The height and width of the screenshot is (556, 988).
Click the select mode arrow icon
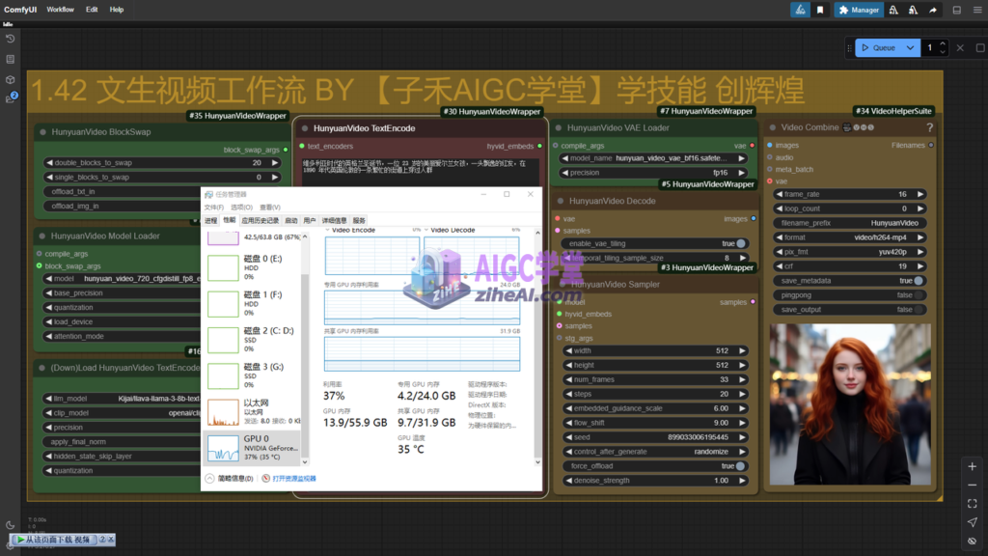tap(973, 522)
